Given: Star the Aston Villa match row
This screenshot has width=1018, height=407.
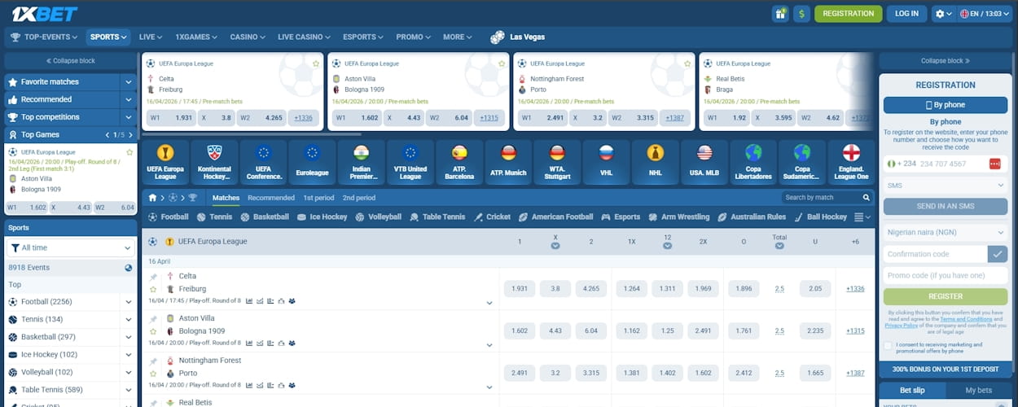Looking at the screenshot, I should [x=153, y=331].
